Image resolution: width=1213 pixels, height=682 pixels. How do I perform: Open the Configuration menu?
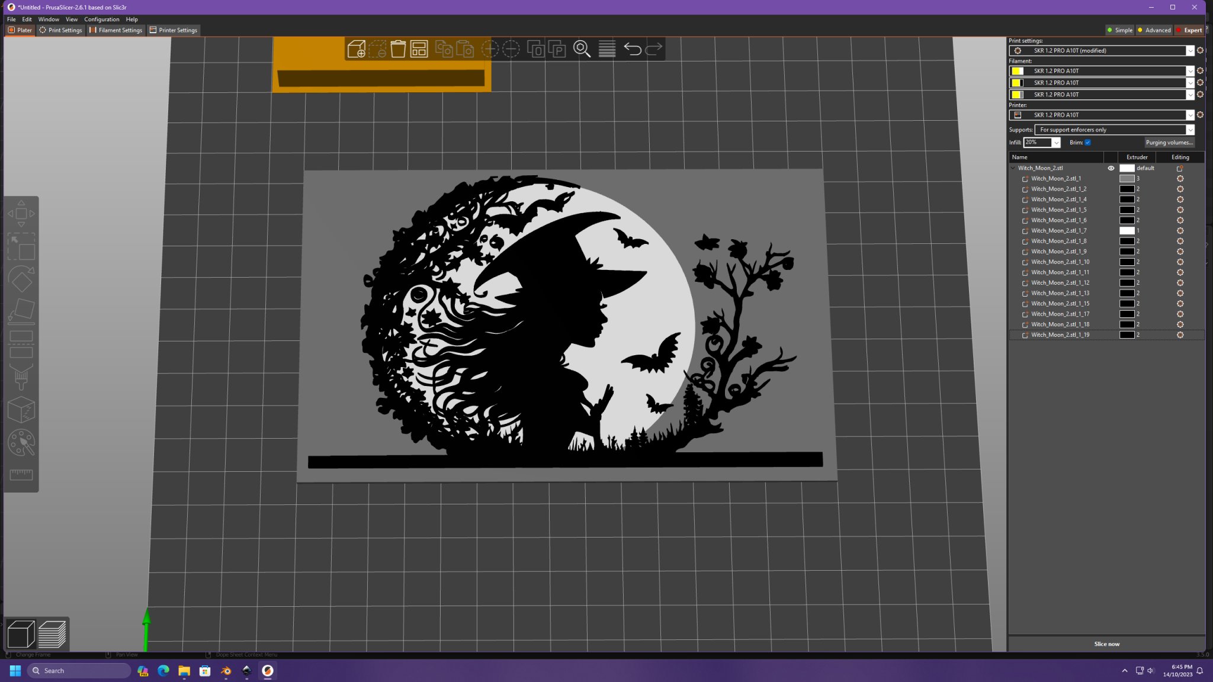101,20
